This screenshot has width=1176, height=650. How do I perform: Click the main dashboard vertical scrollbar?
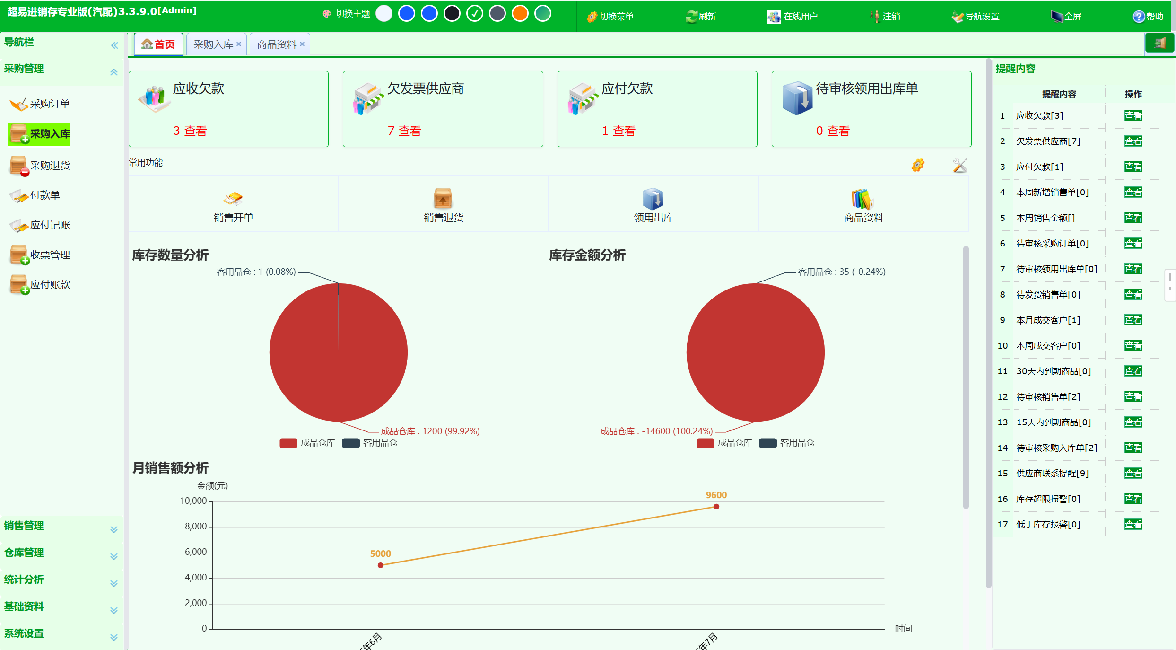pos(966,377)
